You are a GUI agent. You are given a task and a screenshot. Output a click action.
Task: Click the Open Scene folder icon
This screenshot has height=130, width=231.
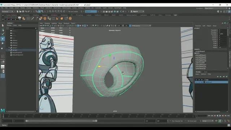(20, 12)
